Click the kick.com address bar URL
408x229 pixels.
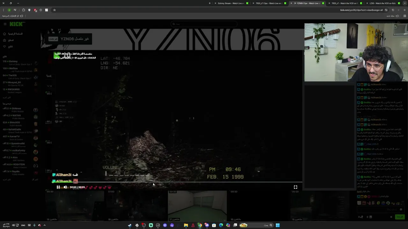[361, 10]
